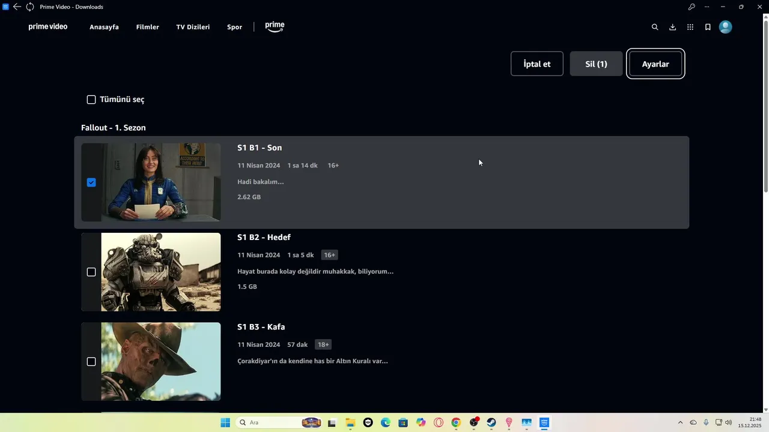Check the S1 B3 - Kafa episode checkbox
This screenshot has width=769, height=432.
point(91,362)
